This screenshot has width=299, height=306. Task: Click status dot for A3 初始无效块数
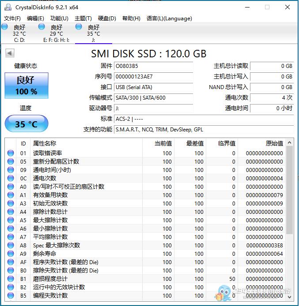(11, 204)
